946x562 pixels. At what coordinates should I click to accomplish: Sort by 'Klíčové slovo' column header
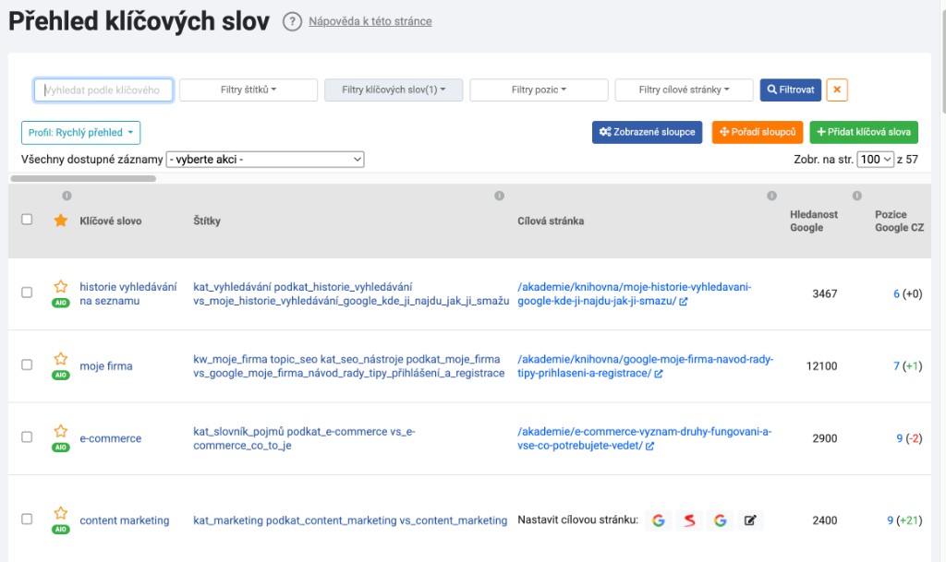[111, 221]
